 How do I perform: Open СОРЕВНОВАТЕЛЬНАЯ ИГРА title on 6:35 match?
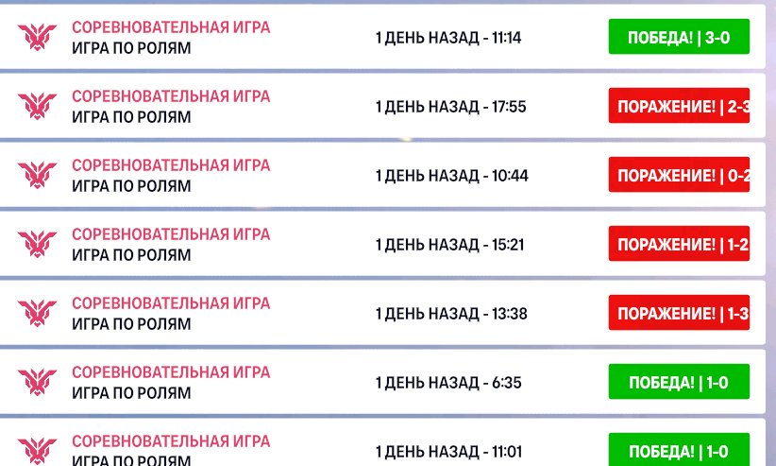(x=171, y=371)
